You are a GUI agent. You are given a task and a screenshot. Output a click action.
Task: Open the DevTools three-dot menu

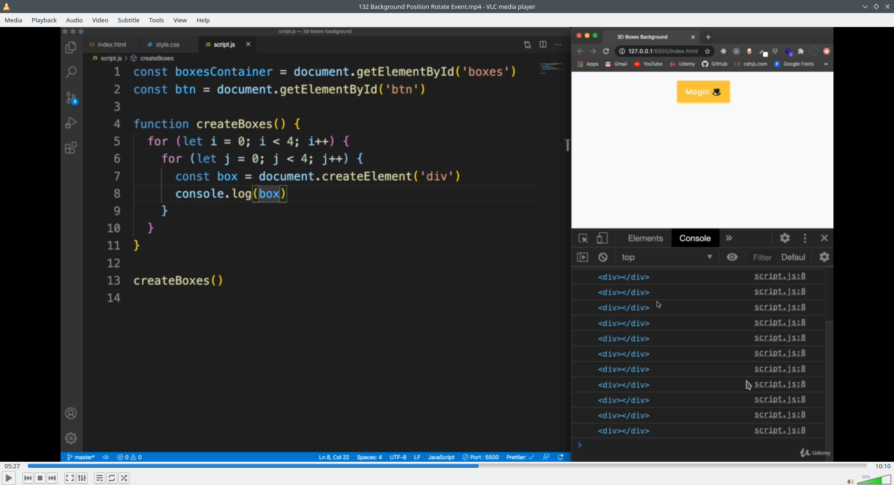(805, 238)
